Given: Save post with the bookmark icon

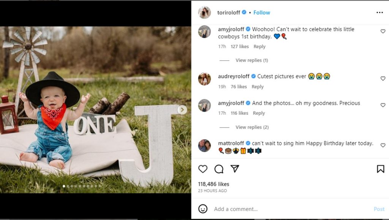Looking at the screenshot, I should 380,169.
